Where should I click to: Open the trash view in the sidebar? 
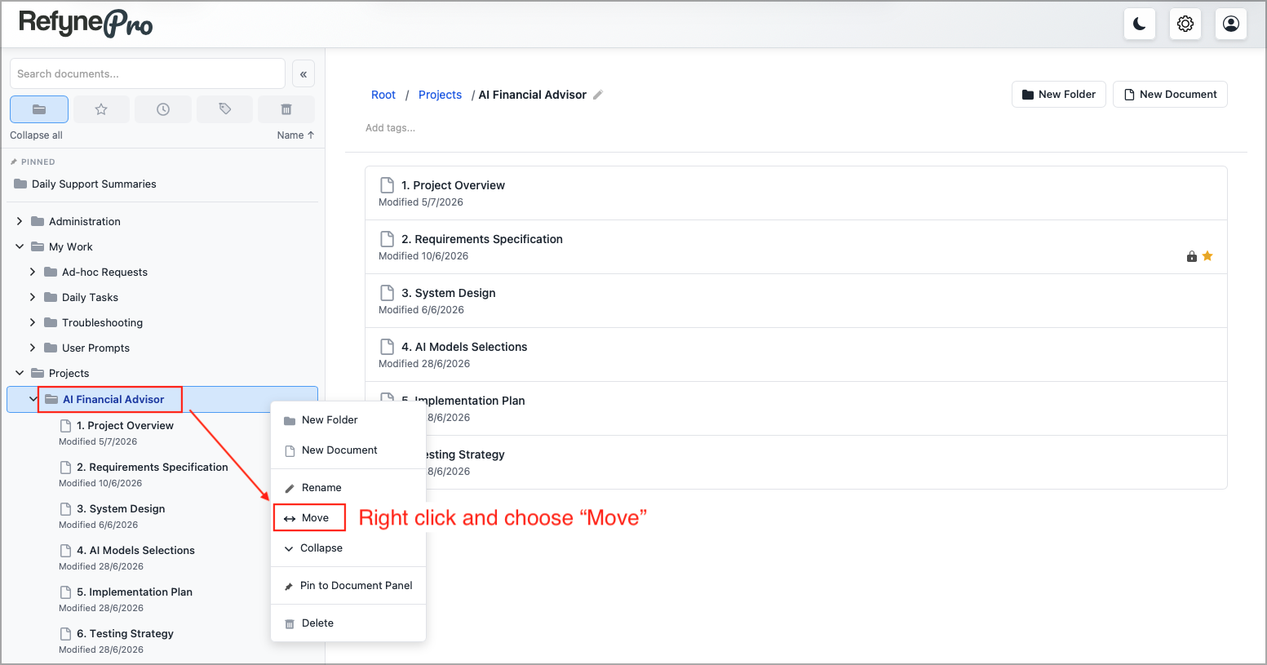pyautogui.click(x=286, y=109)
